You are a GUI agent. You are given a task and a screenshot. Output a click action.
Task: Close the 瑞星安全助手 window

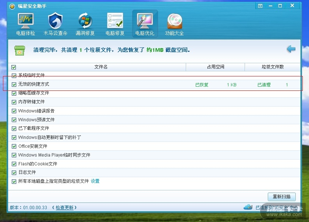click(x=292, y=6)
